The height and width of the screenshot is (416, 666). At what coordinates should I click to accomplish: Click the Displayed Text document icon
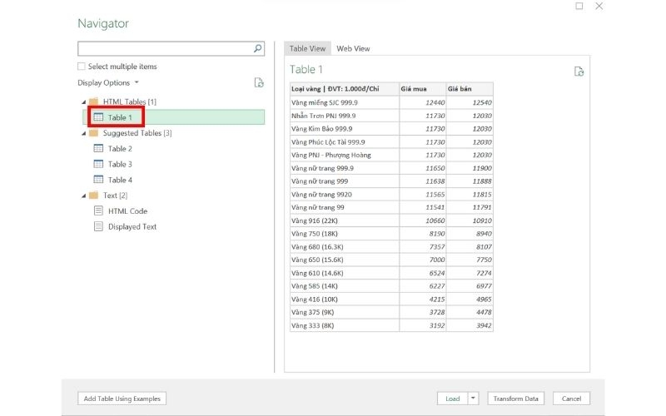(x=98, y=226)
